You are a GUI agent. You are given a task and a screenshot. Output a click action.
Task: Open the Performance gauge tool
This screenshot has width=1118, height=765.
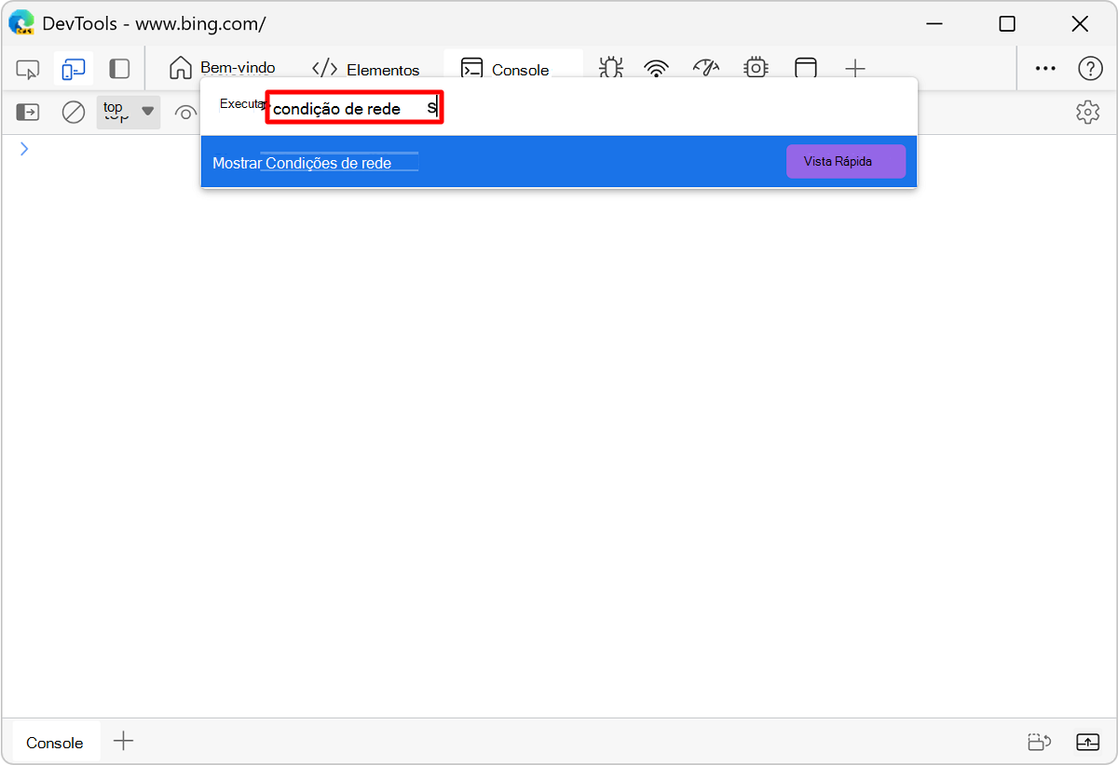point(706,69)
